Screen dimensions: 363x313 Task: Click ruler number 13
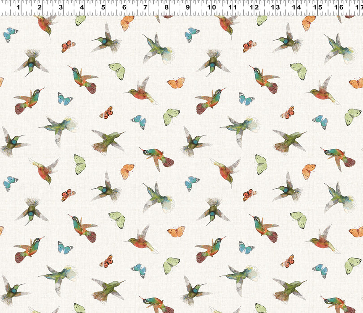pyautogui.click(x=275, y=8)
